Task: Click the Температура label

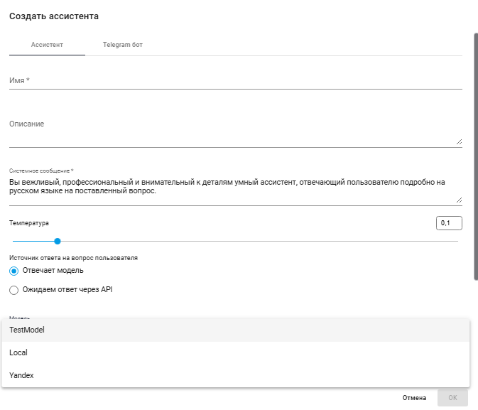Action: 29,223
